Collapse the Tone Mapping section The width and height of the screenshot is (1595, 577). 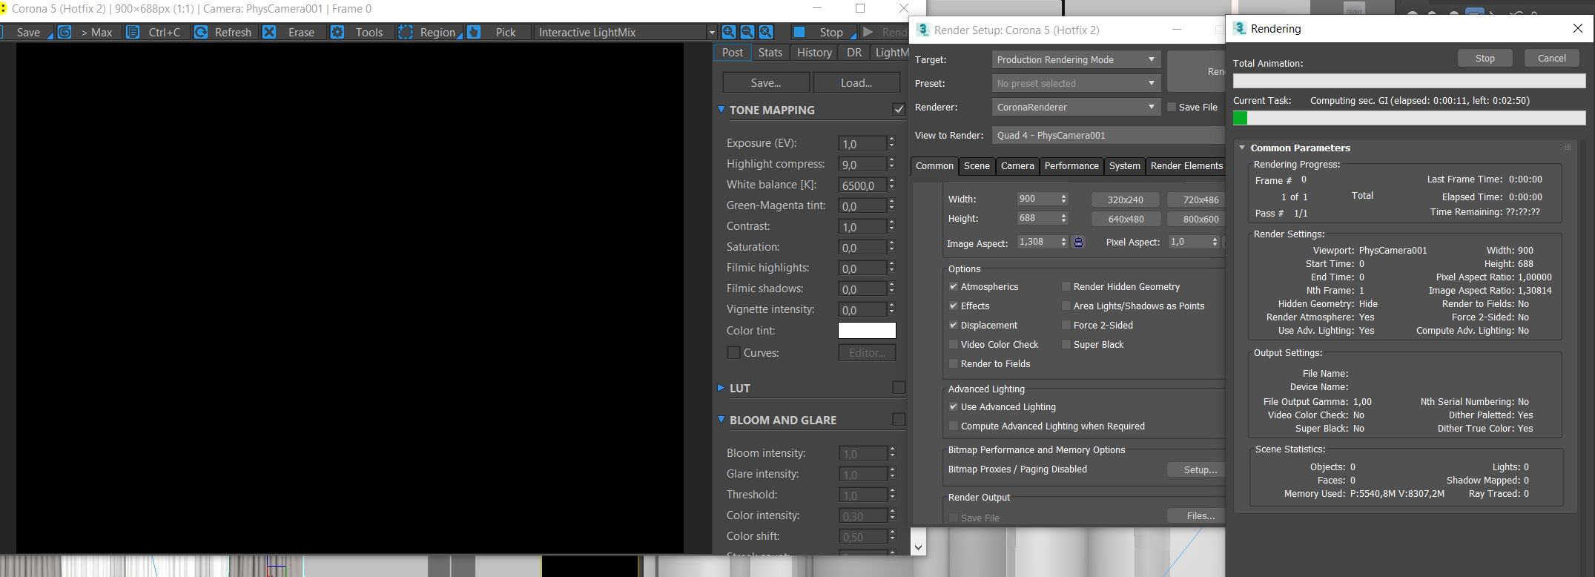coord(721,110)
